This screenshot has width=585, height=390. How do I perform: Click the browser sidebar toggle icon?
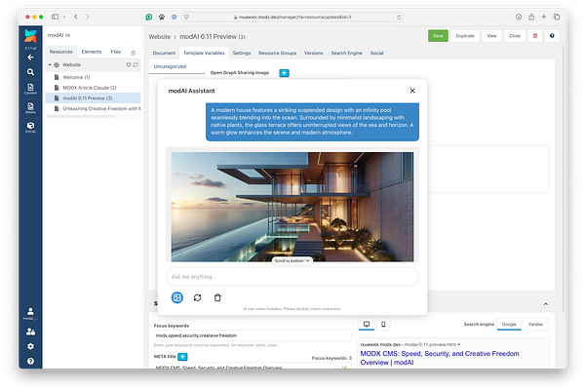pos(55,17)
